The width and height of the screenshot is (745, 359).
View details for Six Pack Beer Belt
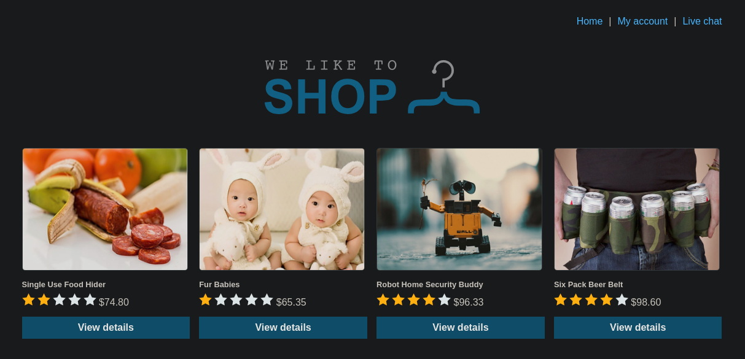638,328
